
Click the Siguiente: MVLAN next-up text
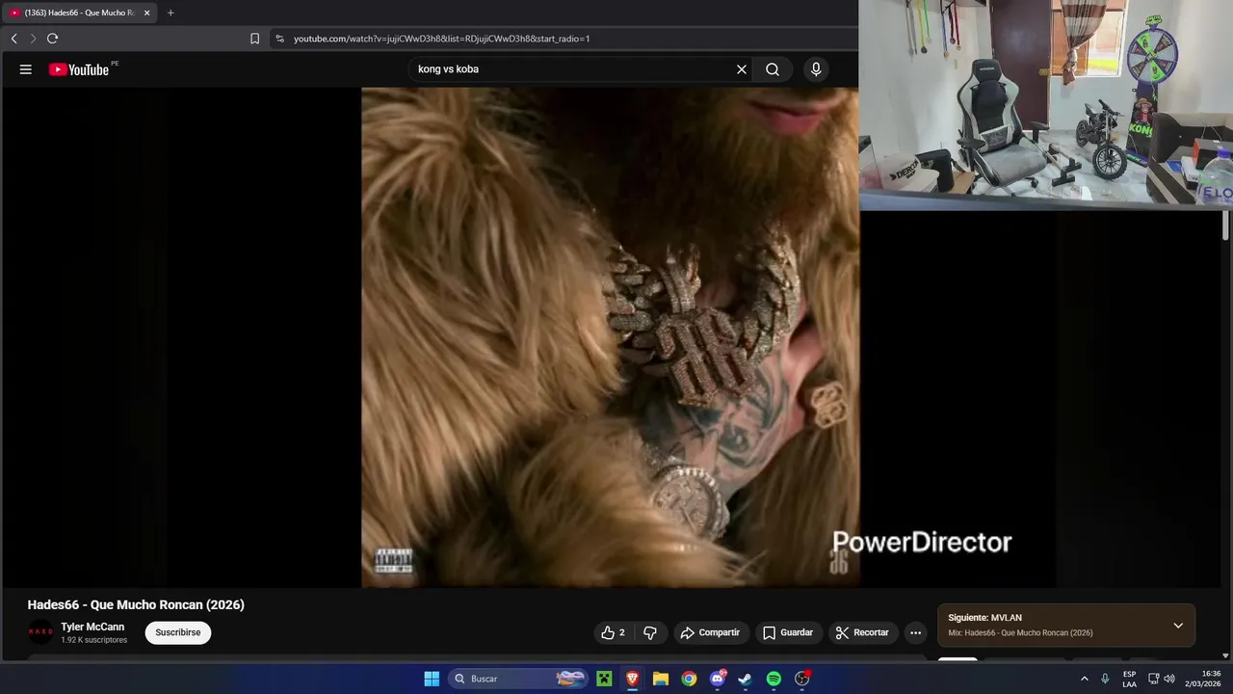click(984, 618)
